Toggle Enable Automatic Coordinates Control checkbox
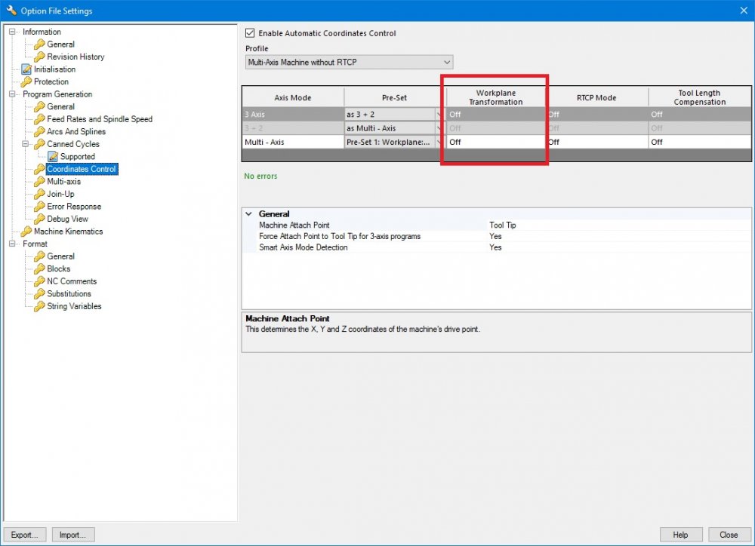The width and height of the screenshot is (755, 546). pos(251,33)
